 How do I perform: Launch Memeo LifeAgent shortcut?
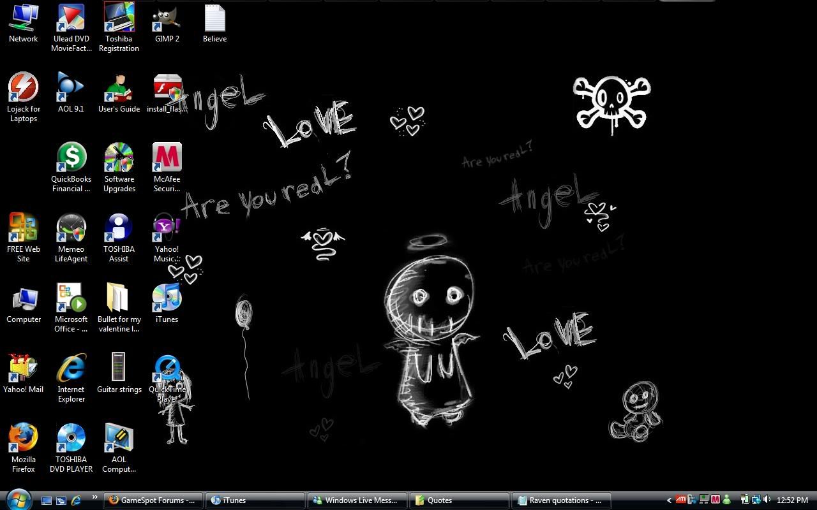point(71,238)
